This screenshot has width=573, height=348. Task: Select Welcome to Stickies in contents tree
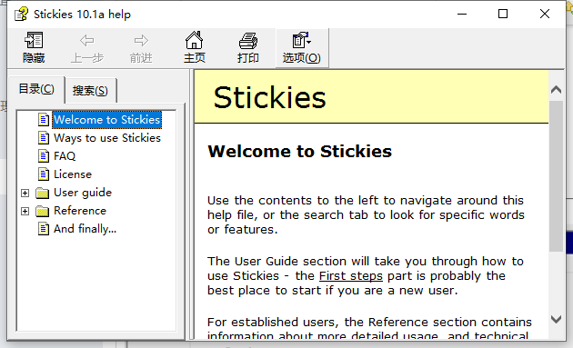[106, 119]
